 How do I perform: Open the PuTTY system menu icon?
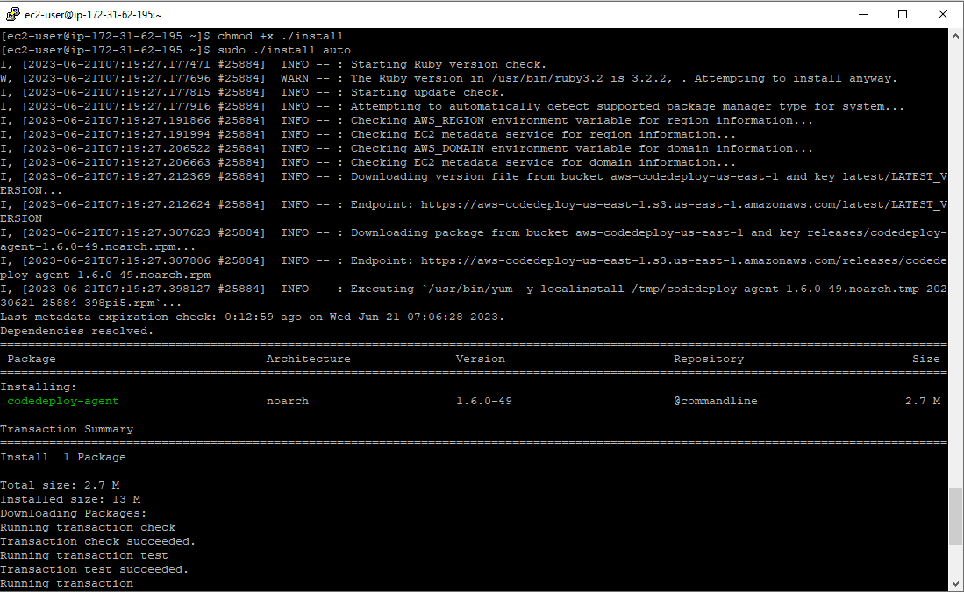(x=12, y=14)
